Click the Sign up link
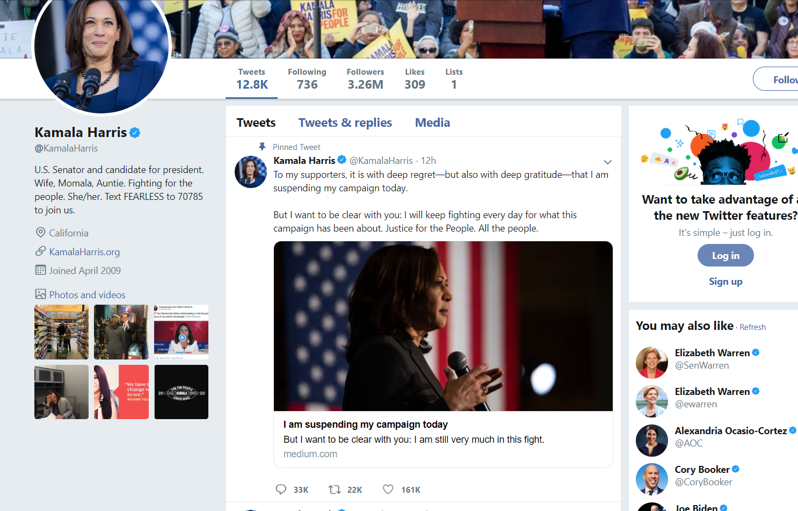Viewport: 798px width, 511px height. point(726,282)
